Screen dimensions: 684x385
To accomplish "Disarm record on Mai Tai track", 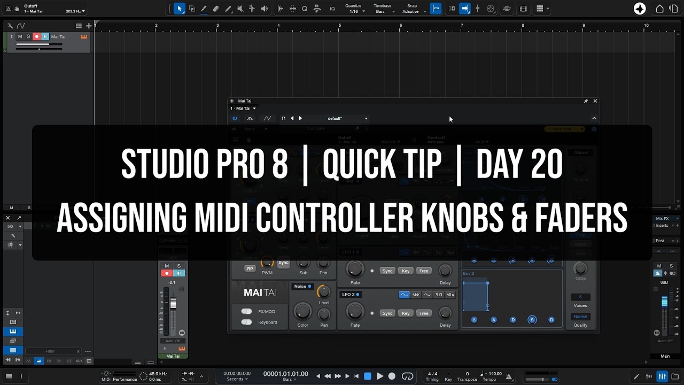I will (37, 36).
